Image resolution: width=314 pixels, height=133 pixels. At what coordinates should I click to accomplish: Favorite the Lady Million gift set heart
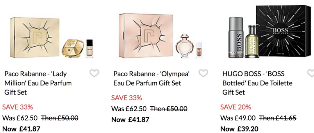coord(94,74)
